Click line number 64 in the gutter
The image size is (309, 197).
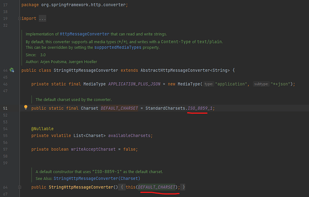5,187
